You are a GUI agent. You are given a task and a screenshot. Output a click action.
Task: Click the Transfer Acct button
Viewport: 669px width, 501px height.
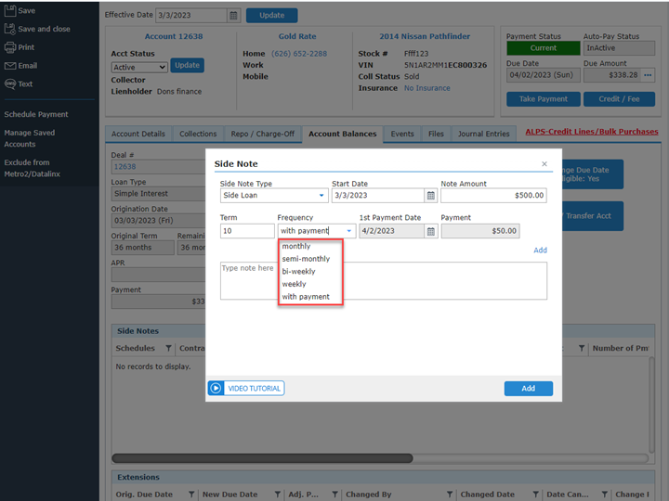pos(592,216)
